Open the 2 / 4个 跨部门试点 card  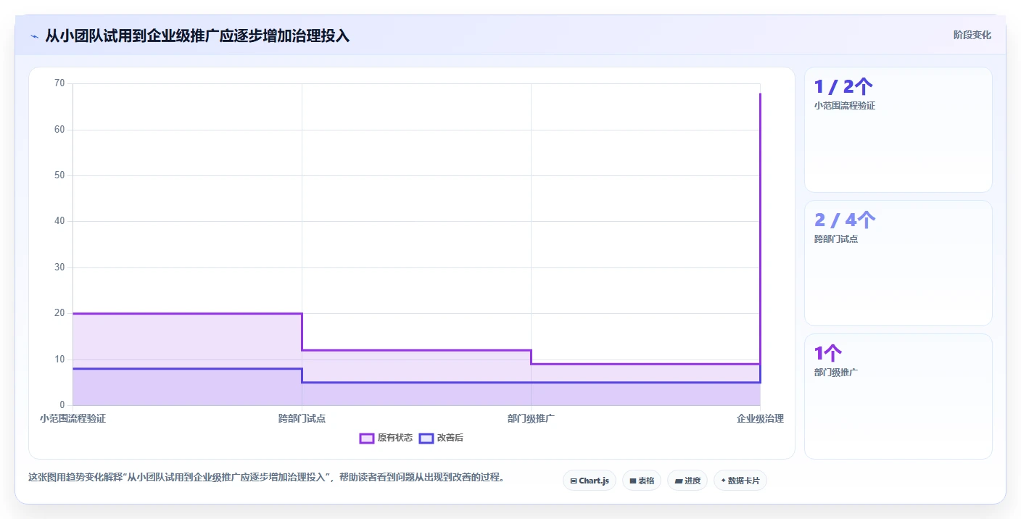coord(898,263)
